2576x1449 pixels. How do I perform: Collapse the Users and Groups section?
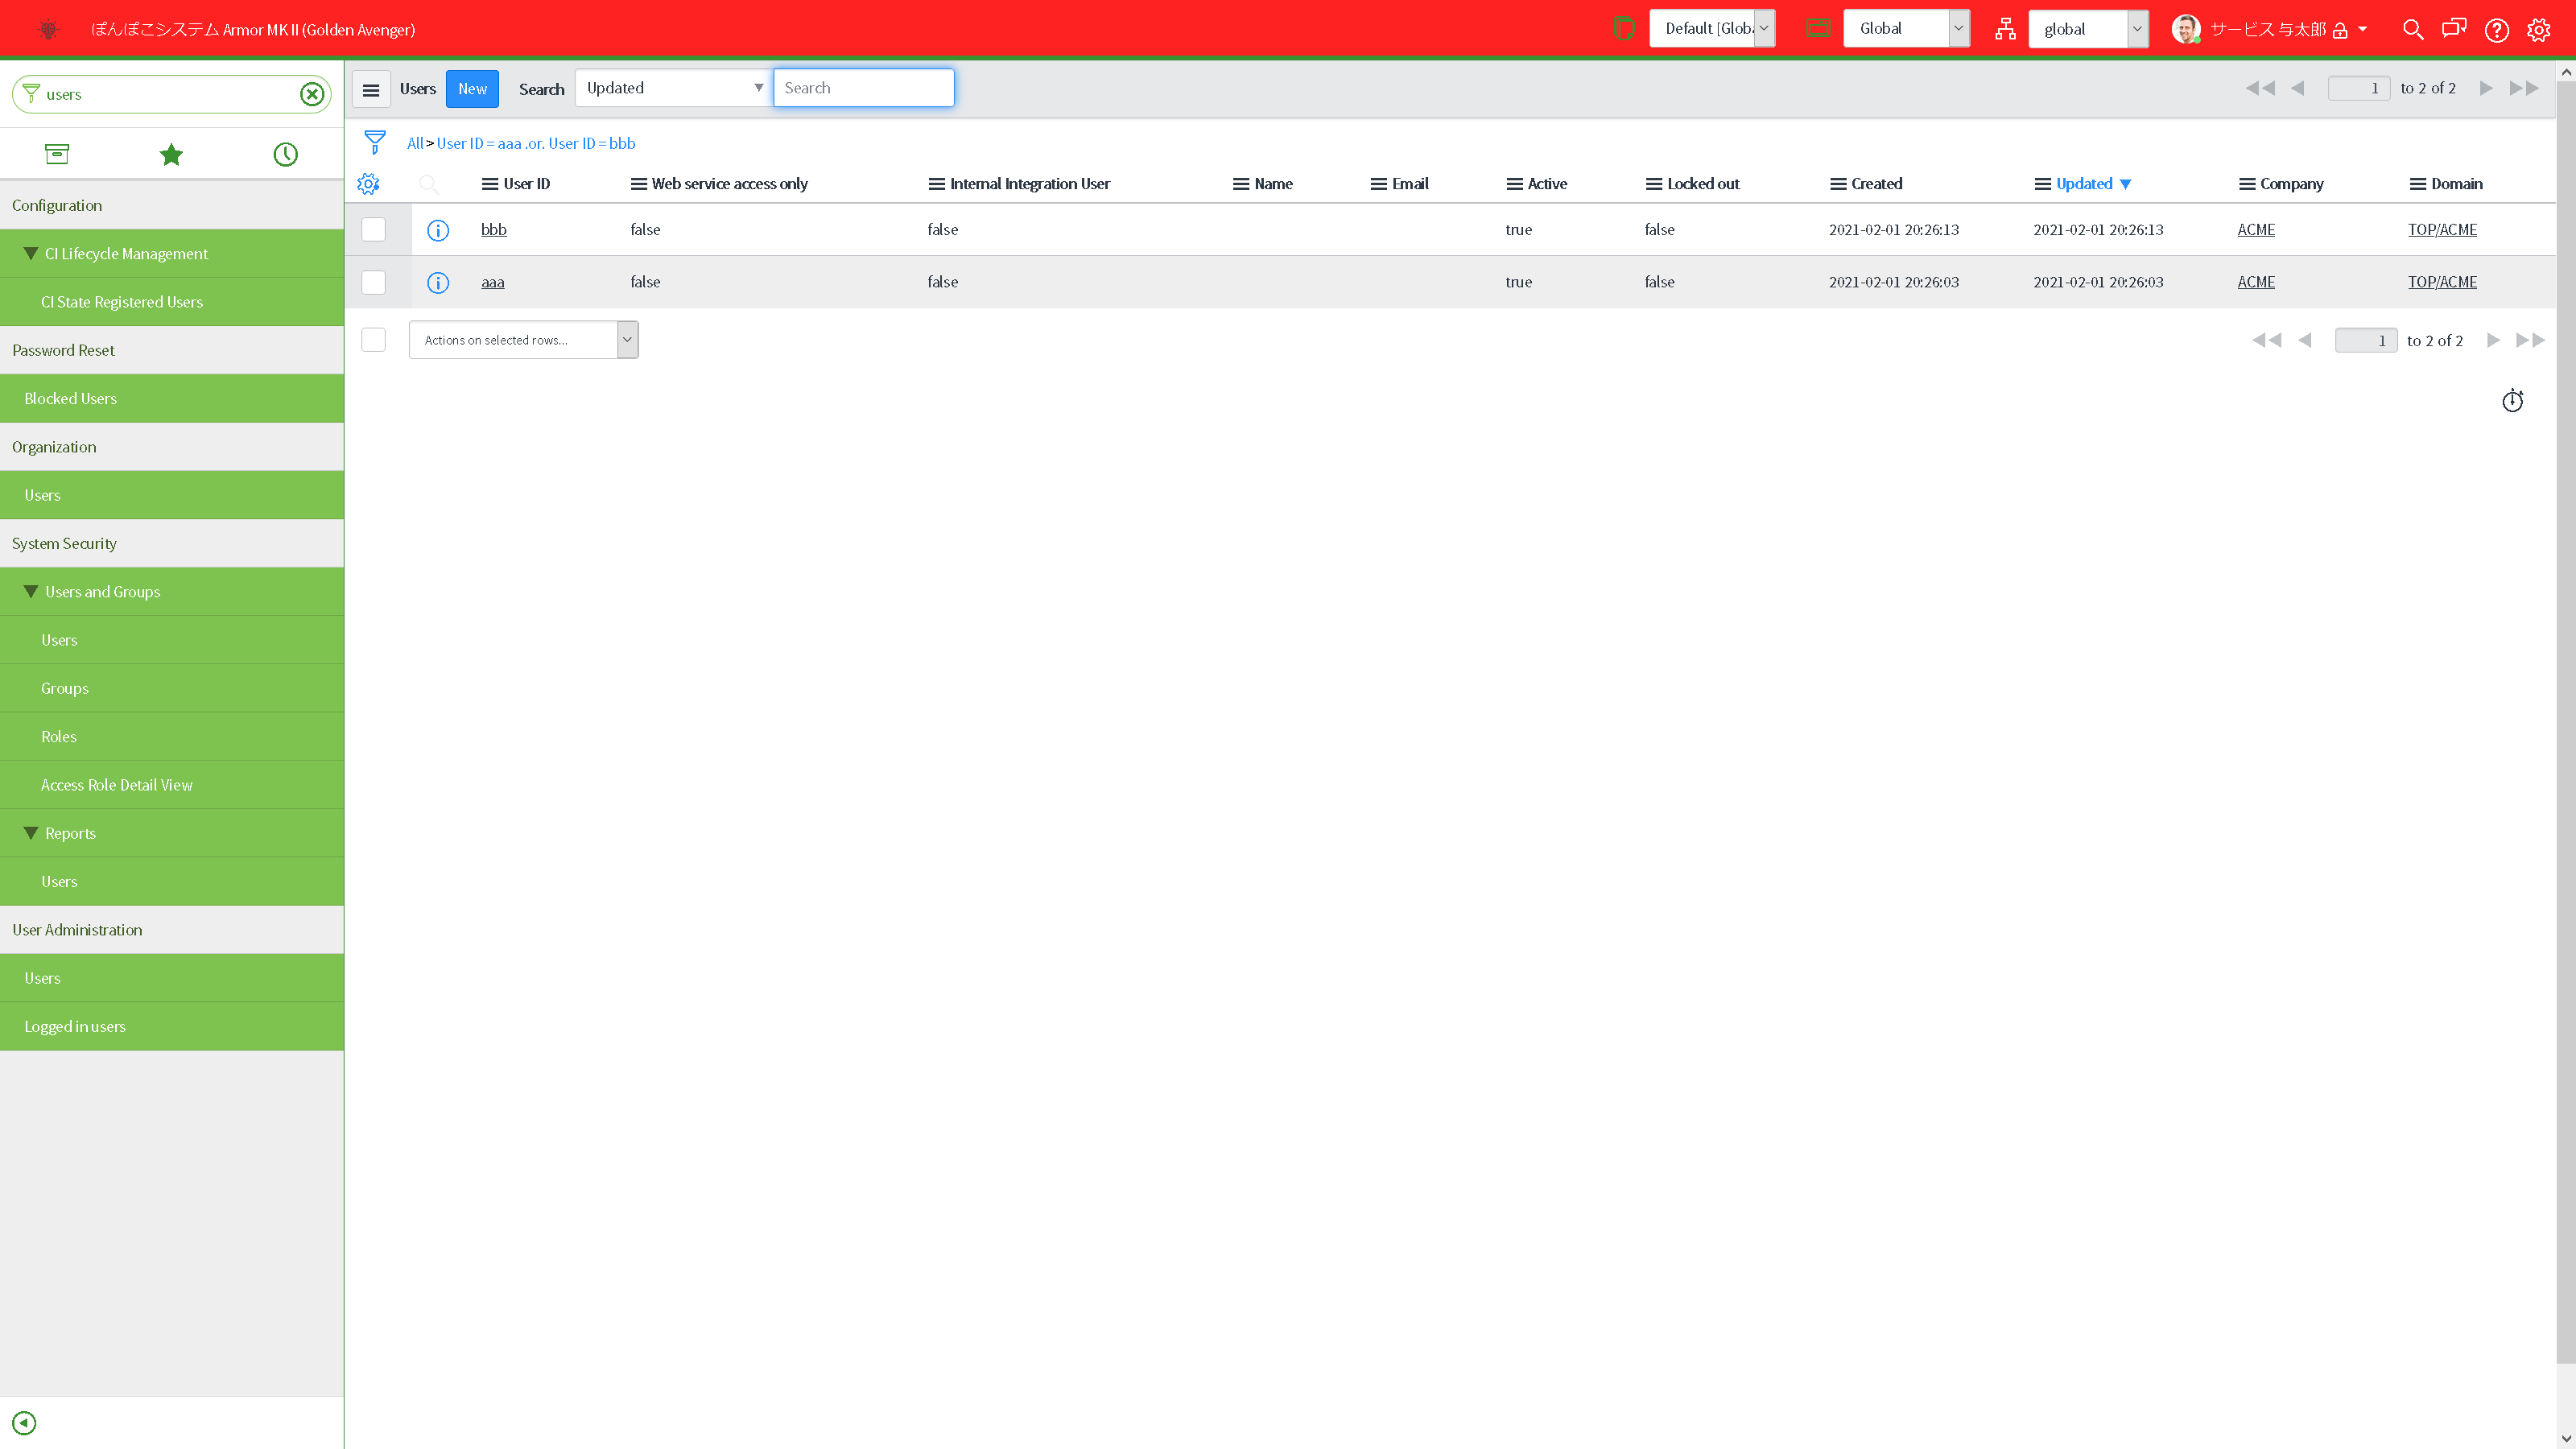coord(31,592)
